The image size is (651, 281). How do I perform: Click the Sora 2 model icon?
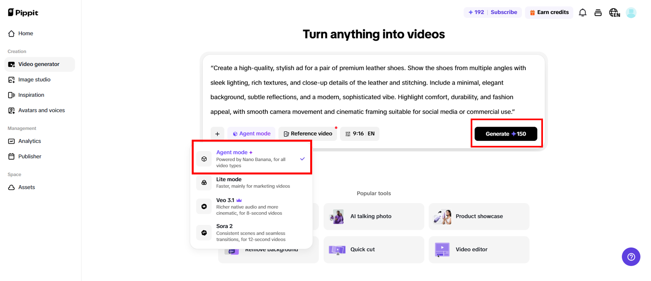coord(204,233)
